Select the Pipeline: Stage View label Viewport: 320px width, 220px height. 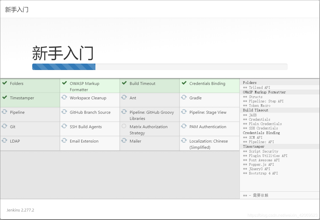pos(208,112)
